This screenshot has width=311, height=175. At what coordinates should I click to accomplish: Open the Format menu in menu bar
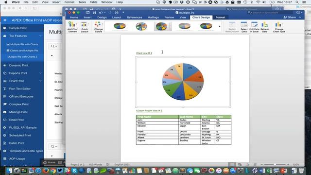pos(69,2)
